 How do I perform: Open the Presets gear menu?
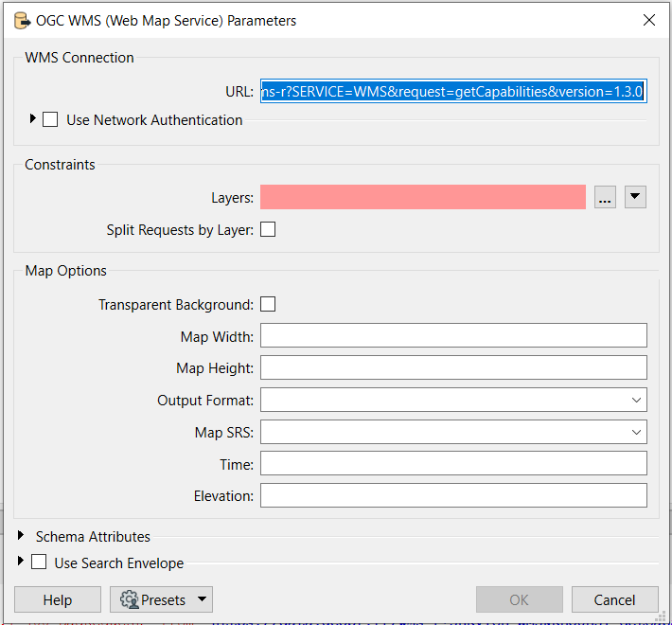tap(161, 599)
